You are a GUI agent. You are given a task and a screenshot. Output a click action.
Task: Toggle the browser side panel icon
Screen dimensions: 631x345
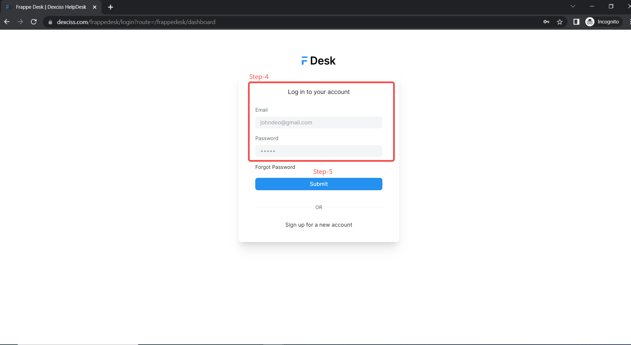(576, 22)
